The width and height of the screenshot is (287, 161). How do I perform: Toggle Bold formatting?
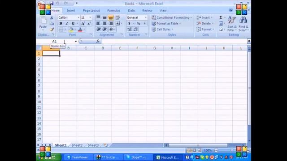61,23
